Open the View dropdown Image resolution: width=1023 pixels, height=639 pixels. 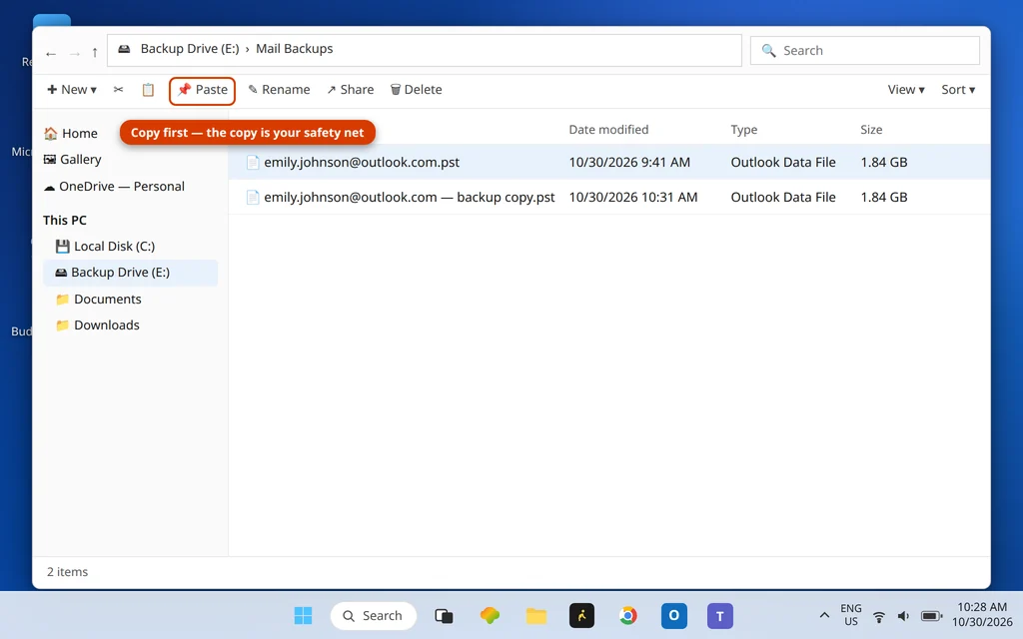pos(905,89)
